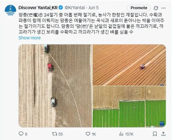The width and height of the screenshot is (175, 140).
Task: Open the orange striped field photo
Action: click(129, 65)
